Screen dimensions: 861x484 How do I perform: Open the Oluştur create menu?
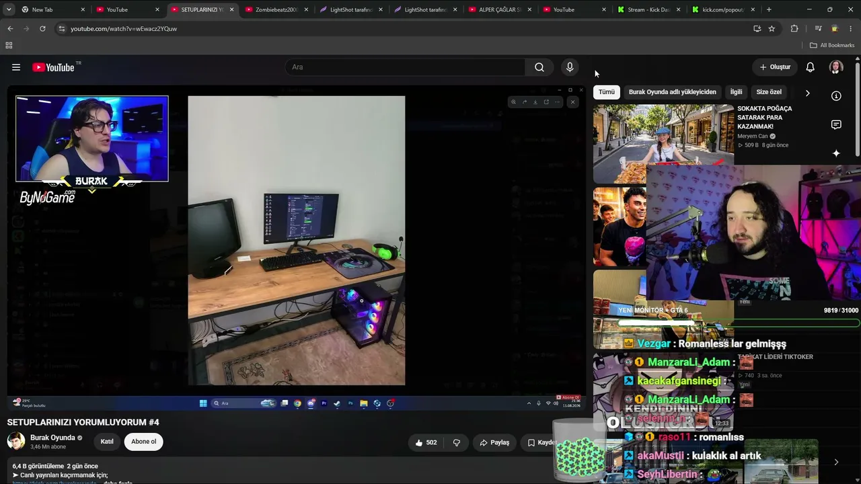[775, 67]
